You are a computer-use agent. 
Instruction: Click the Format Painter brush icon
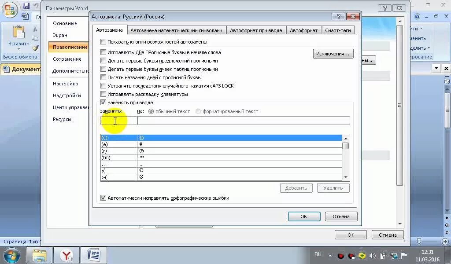(35, 48)
